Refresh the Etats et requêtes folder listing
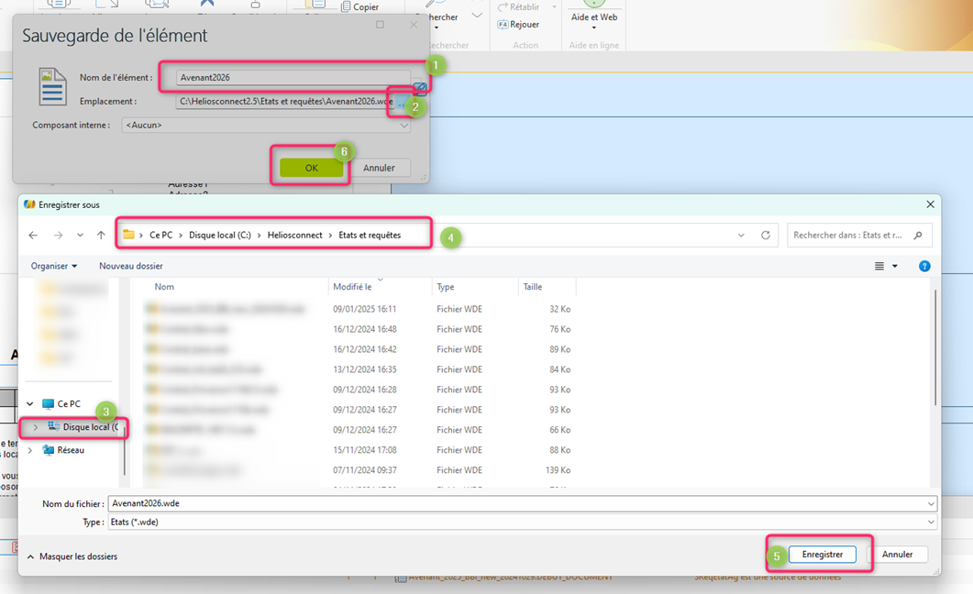The height and width of the screenshot is (594, 973). pos(766,236)
